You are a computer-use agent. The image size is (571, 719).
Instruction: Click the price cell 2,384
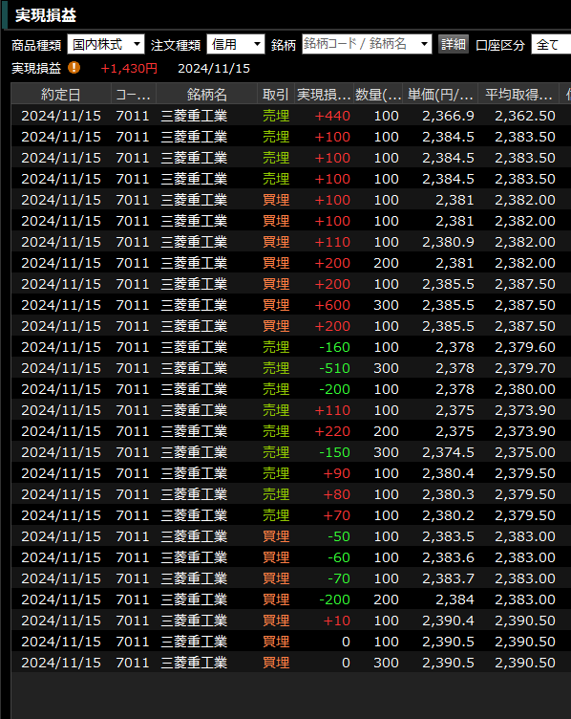coord(455,599)
